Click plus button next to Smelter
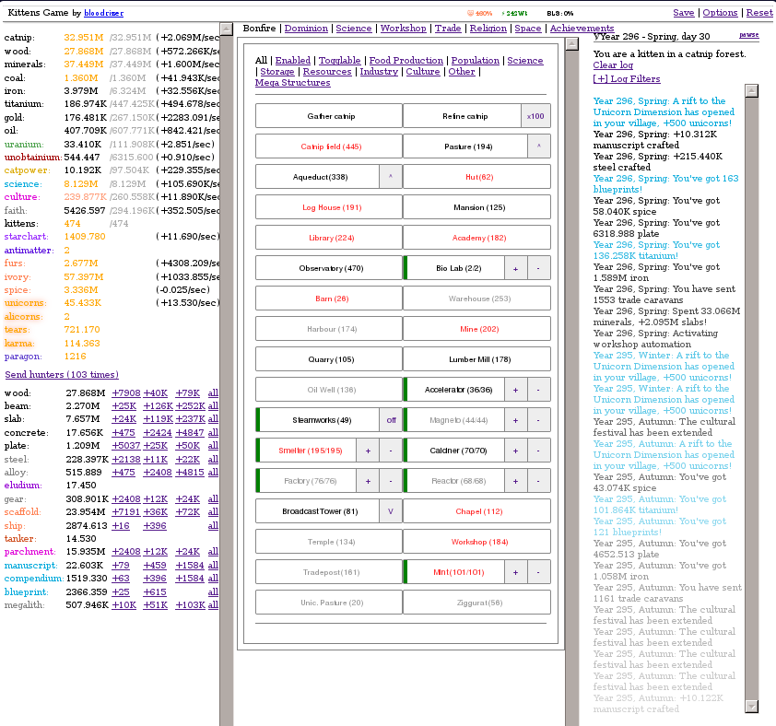The image size is (776, 726). click(368, 451)
